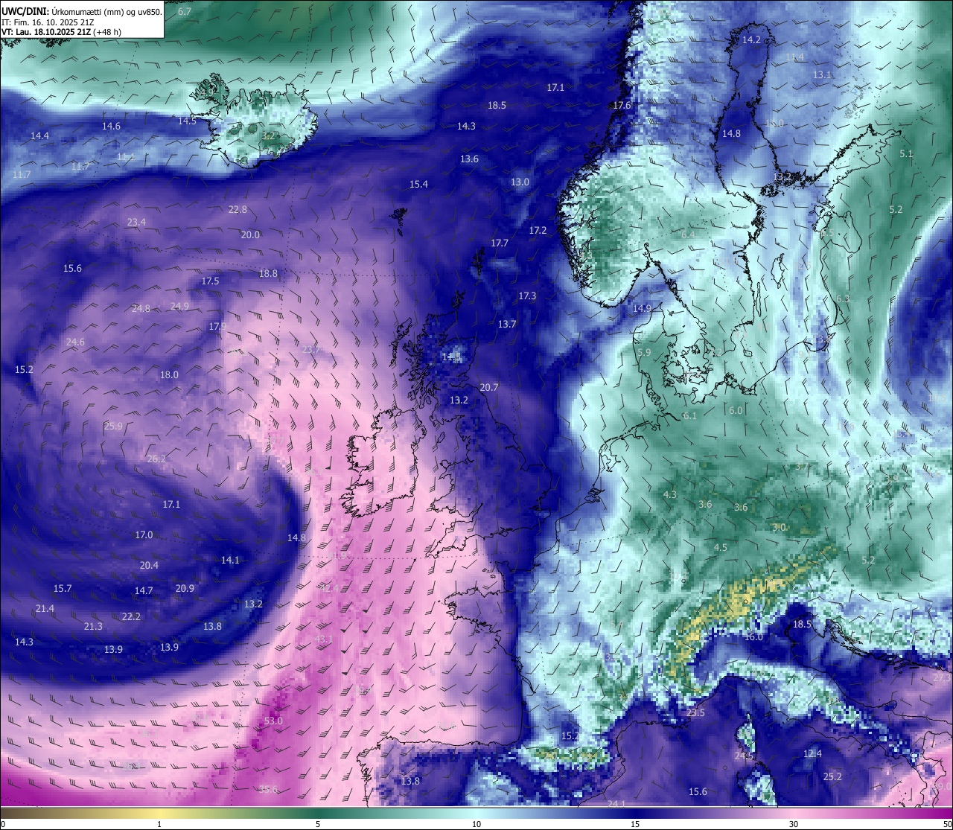Click the 12.4 map value

click(812, 753)
